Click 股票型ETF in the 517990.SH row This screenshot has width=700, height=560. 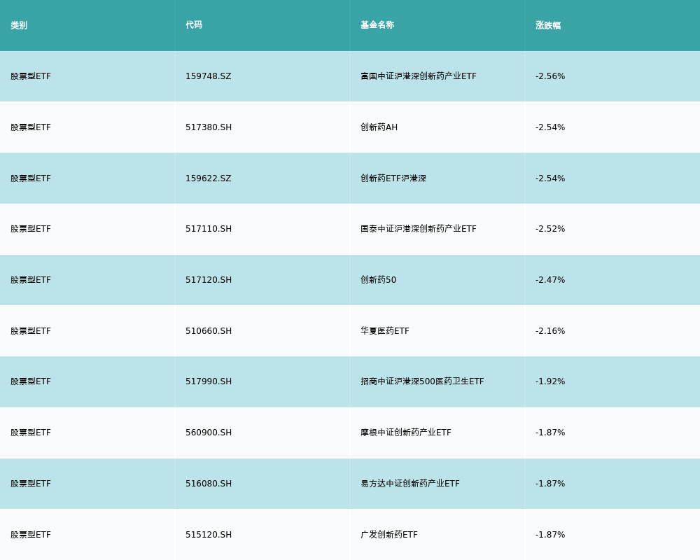[x=31, y=381]
